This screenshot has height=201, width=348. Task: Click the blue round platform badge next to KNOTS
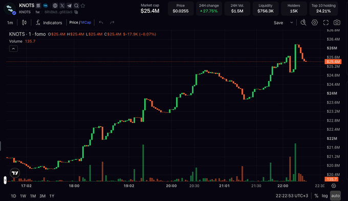[46, 6]
